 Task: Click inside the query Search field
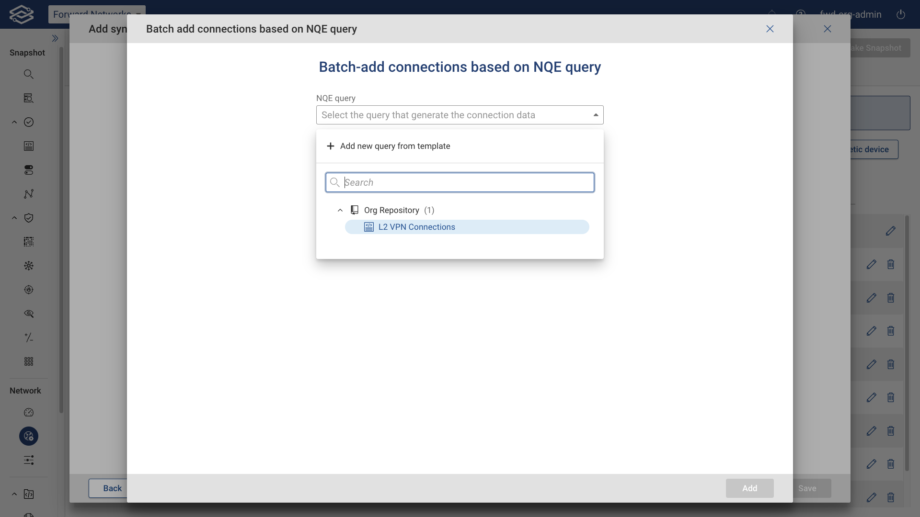[459, 182]
